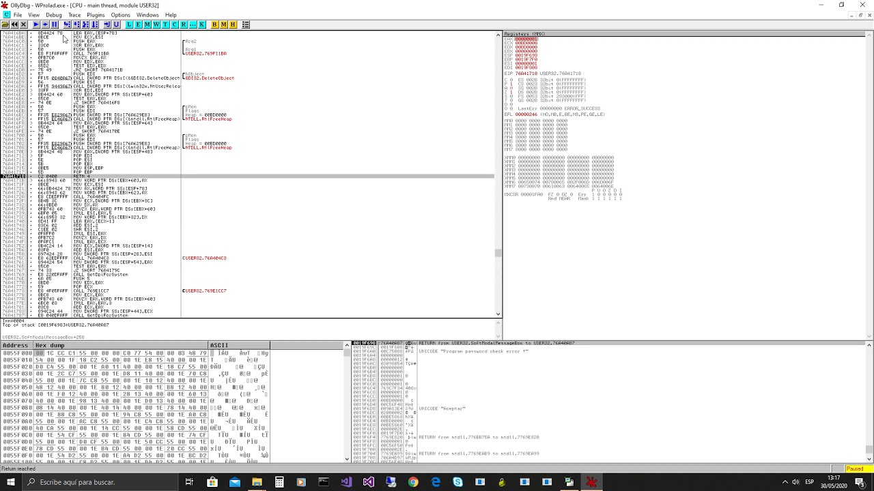The height and width of the screenshot is (491, 874).
Task: Click the Hex dump column header
Action: 121,346
